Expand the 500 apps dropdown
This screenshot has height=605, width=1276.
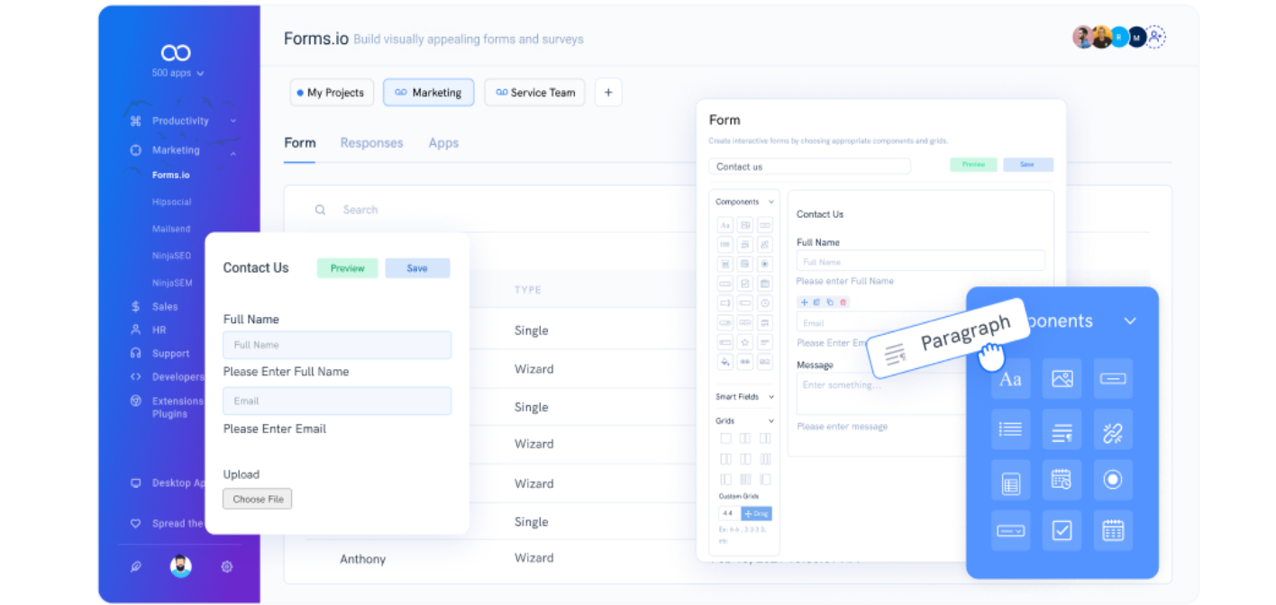(178, 73)
